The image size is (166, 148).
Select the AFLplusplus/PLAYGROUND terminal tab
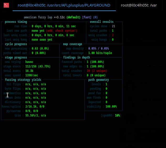point(64,5)
